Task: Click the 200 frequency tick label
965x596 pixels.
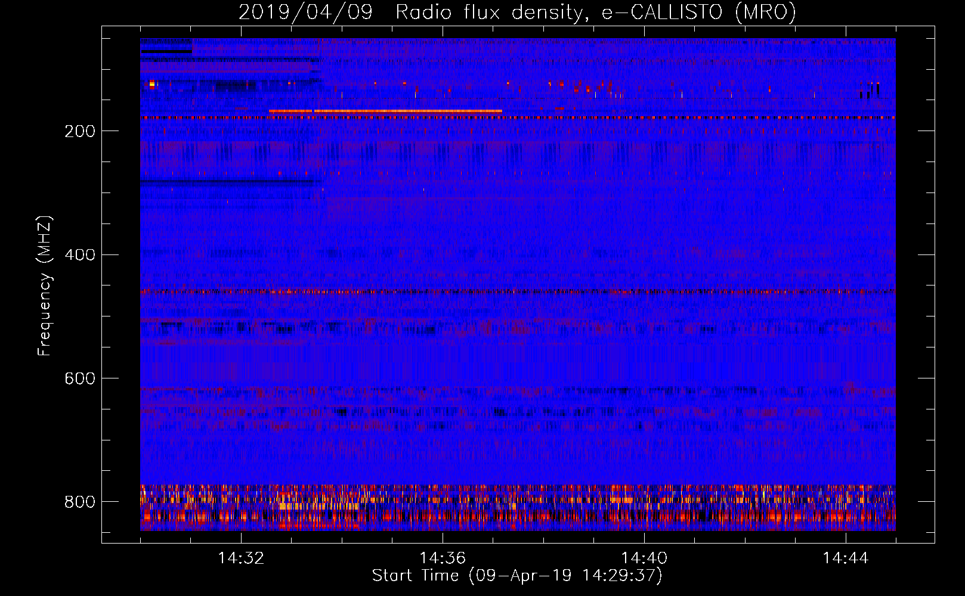Action: click(x=80, y=131)
